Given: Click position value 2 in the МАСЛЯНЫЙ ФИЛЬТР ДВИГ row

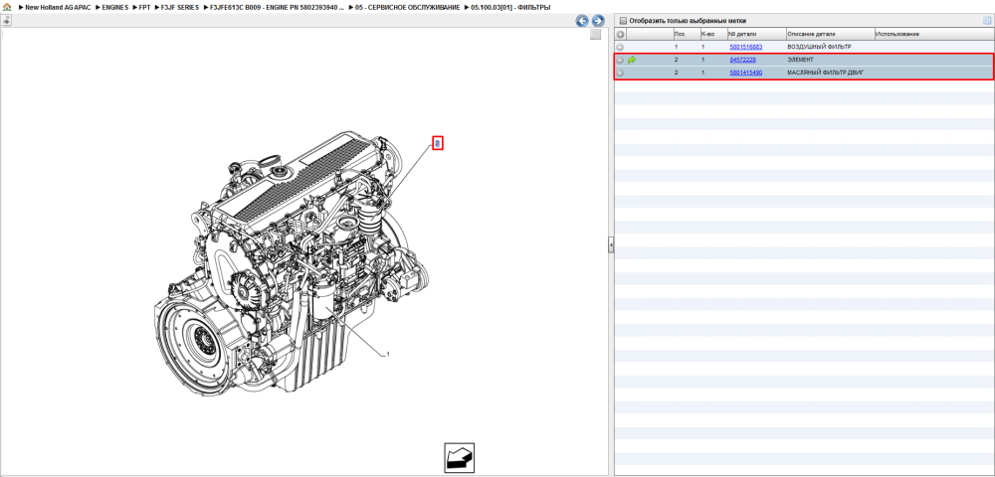Looking at the screenshot, I should click(676, 73).
